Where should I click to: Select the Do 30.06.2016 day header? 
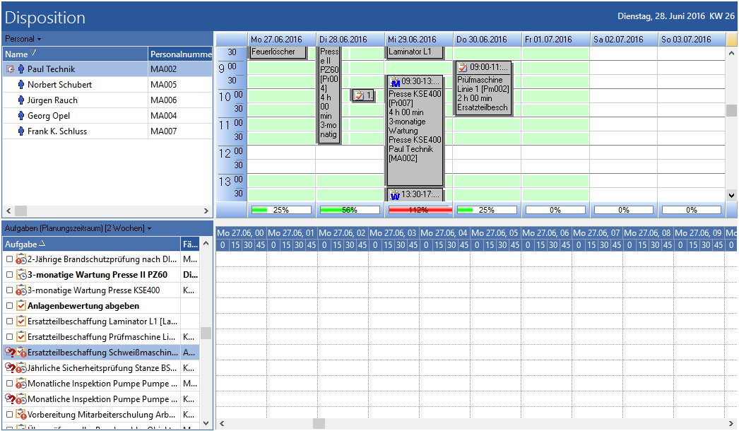487,39
